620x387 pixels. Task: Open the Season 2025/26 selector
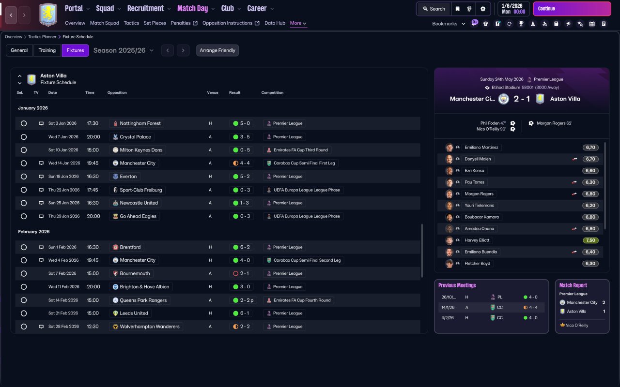click(124, 50)
